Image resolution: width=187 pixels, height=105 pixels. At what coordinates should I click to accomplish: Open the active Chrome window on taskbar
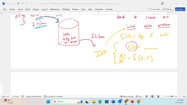pyautogui.click(x=126, y=101)
